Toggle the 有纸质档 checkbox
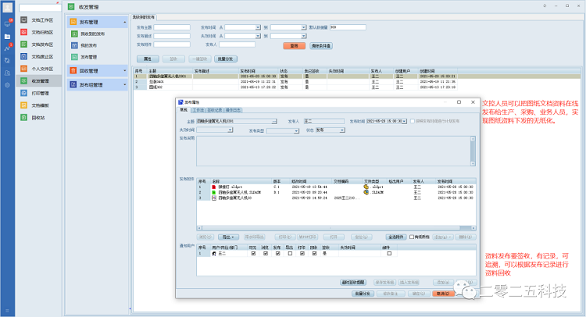The image size is (586, 317). click(412, 237)
